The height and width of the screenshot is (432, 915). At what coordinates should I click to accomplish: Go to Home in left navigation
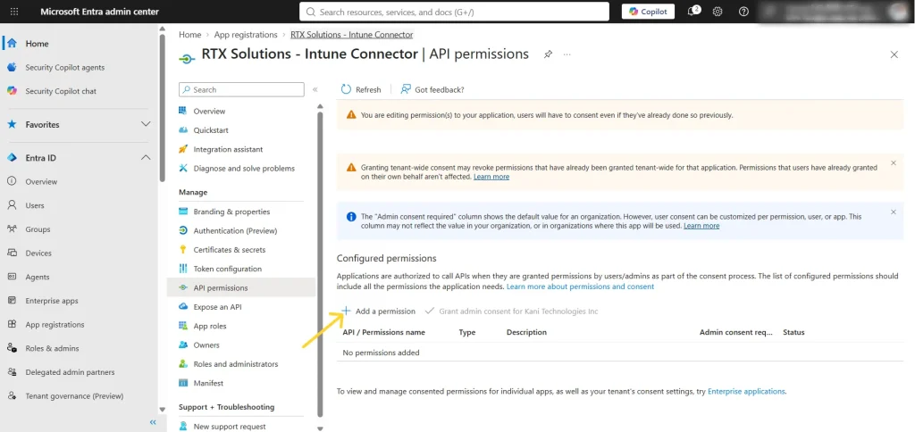click(37, 44)
